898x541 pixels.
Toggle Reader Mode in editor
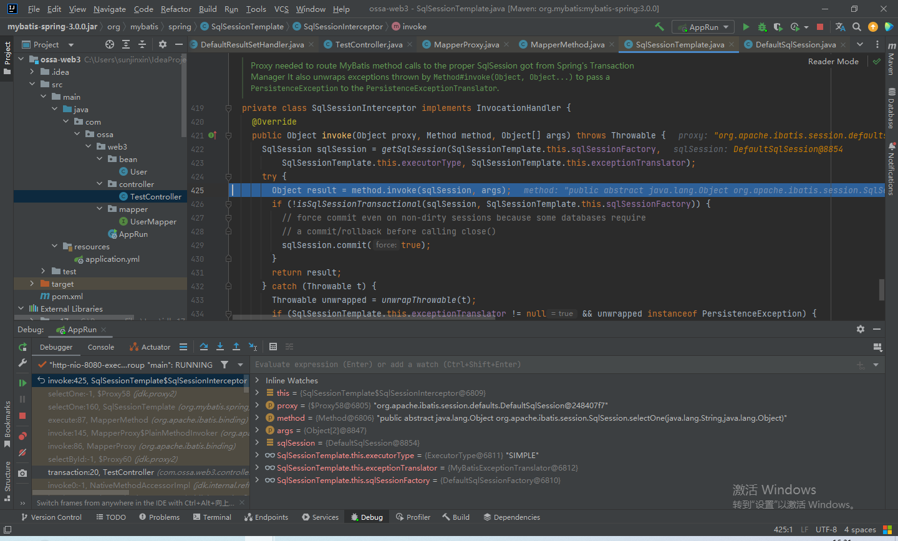(x=833, y=61)
